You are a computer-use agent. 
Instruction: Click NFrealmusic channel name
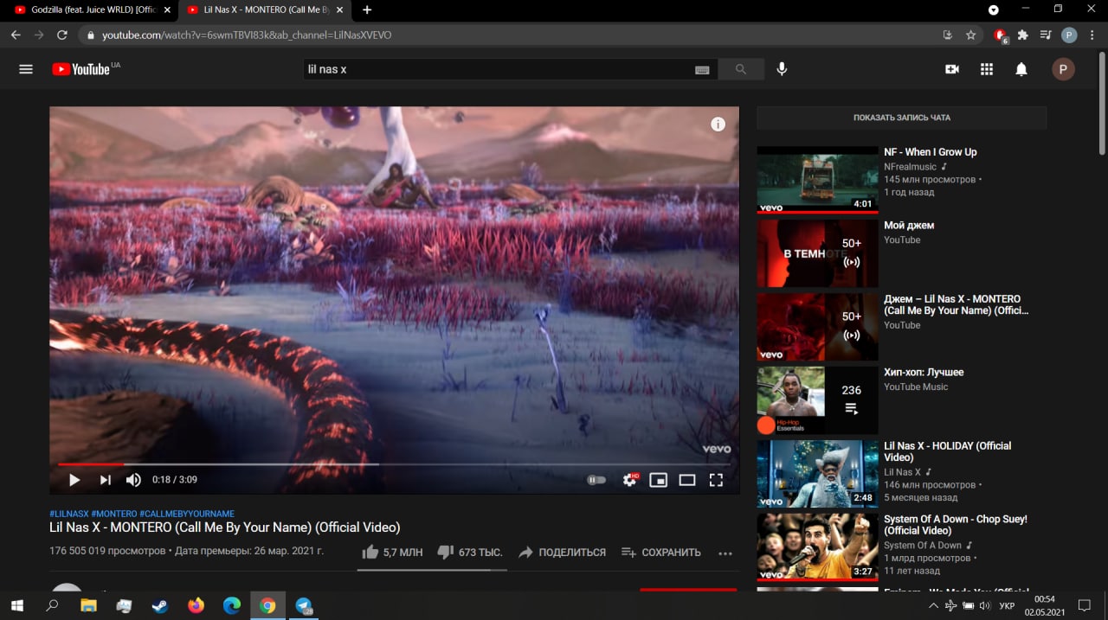pos(911,167)
